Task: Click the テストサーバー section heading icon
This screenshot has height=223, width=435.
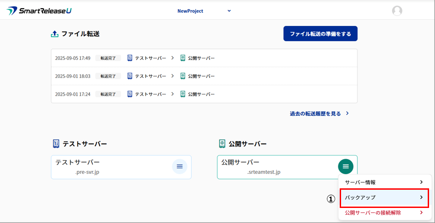Action: coord(56,144)
